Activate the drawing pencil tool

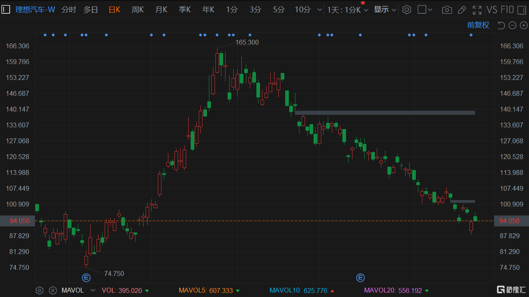tap(462, 10)
